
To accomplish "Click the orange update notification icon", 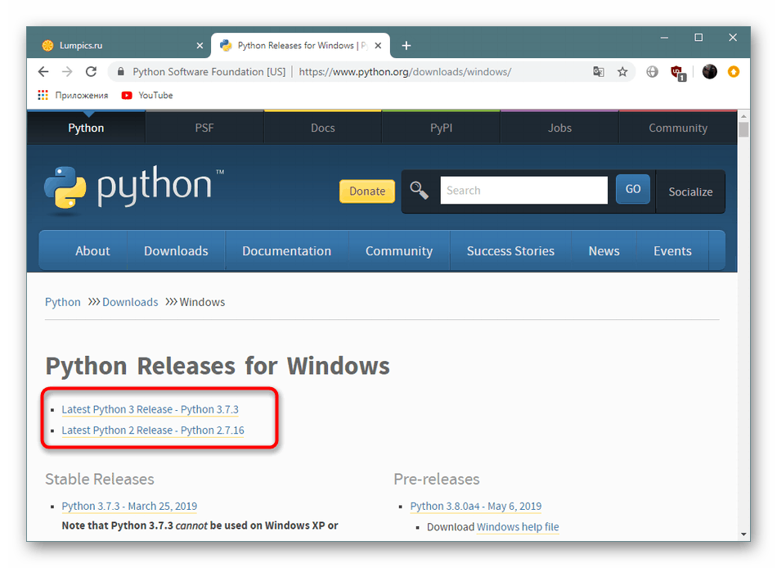I will (x=734, y=72).
